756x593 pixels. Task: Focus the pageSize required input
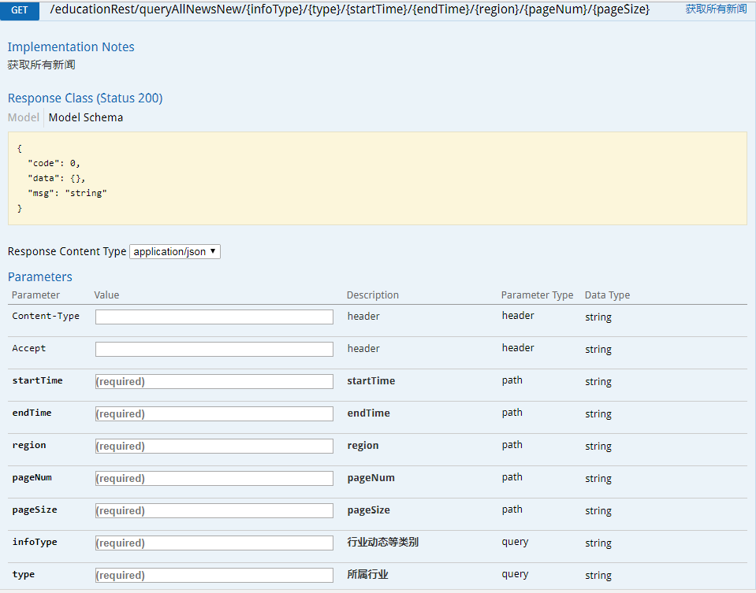point(214,510)
